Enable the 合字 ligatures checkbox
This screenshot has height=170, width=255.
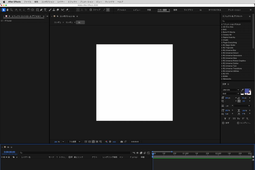[x=223, y=123]
